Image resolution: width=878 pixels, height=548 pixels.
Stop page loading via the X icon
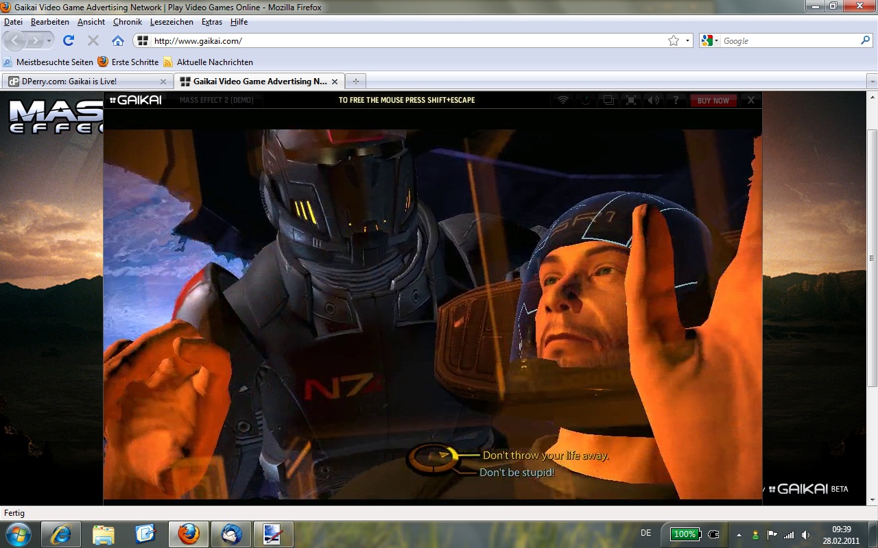point(93,40)
